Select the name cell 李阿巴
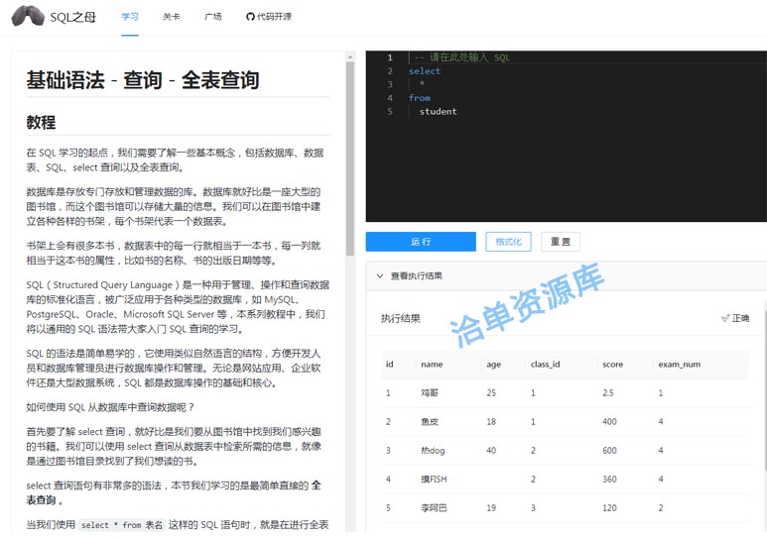Image resolution: width=767 pixels, height=537 pixels. 434,507
